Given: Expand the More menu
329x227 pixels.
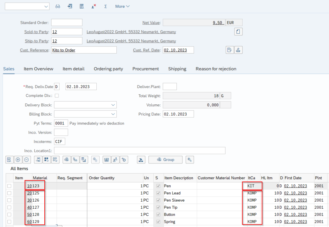Looking at the screenshot, I should (x=122, y=6).
